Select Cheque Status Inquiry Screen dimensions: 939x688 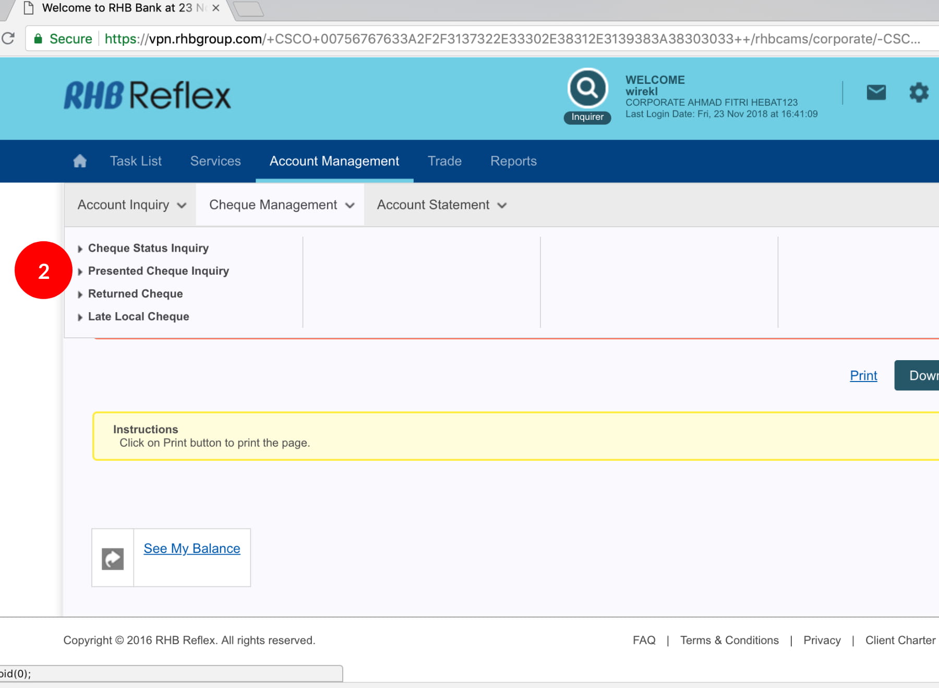pos(148,248)
